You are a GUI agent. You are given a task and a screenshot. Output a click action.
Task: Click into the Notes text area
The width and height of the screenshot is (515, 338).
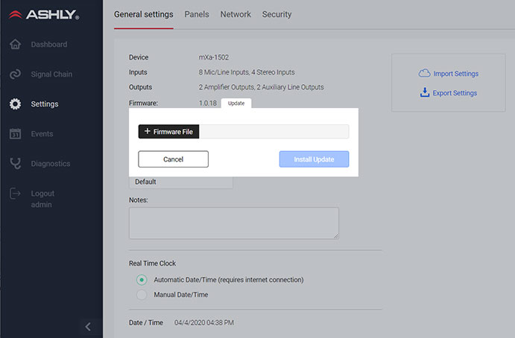tap(233, 223)
